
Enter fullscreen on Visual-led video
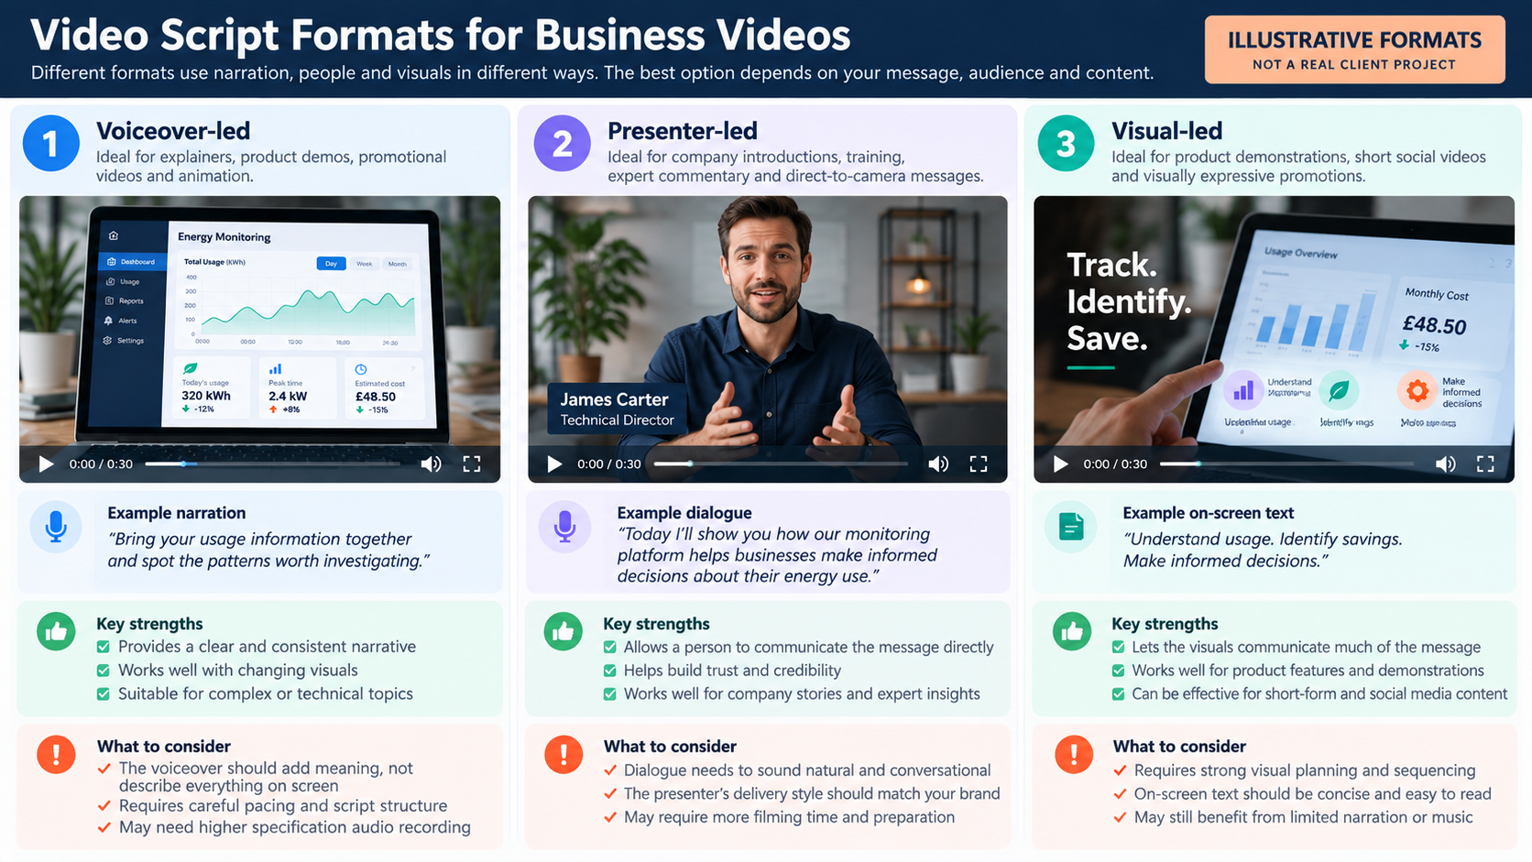[1485, 464]
